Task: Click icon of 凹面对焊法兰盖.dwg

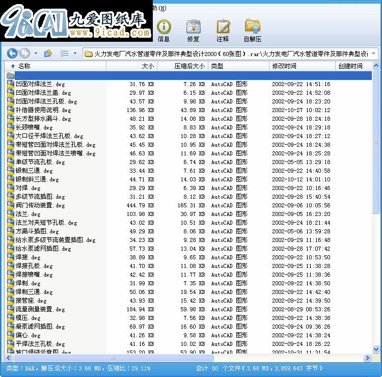Action: click(11, 93)
